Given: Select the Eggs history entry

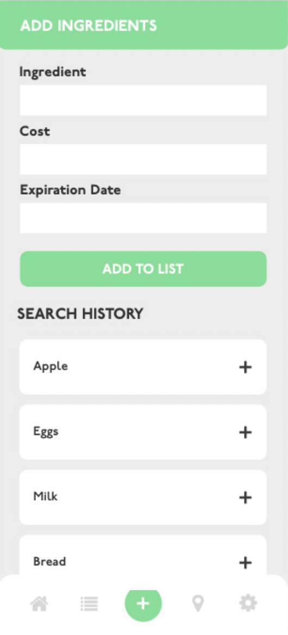Looking at the screenshot, I should click(143, 432).
